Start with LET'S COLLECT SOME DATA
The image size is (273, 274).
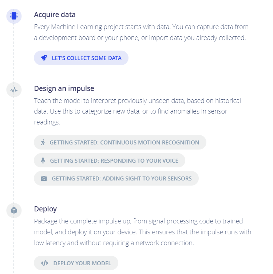(81, 58)
